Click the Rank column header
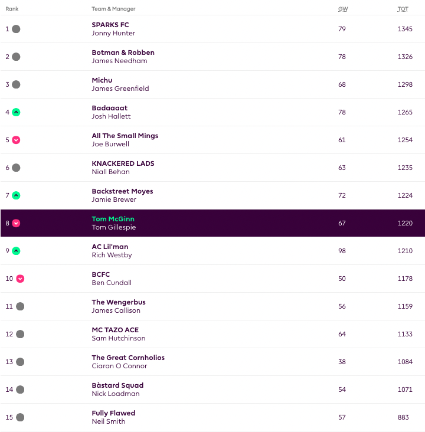The image size is (425, 432). (12, 9)
